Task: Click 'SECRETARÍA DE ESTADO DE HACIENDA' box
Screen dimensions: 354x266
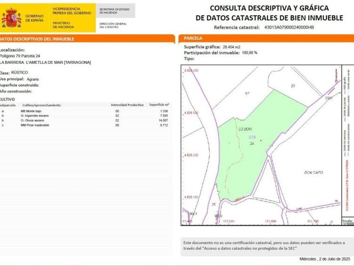Action: pyautogui.click(x=115, y=11)
